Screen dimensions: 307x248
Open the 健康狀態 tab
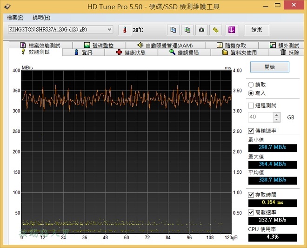pos(131,52)
